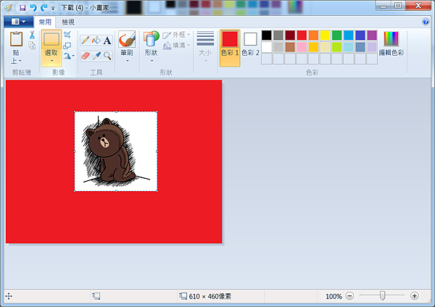Click the Crop tool icon
This screenshot has width=435, height=307.
coord(67,35)
